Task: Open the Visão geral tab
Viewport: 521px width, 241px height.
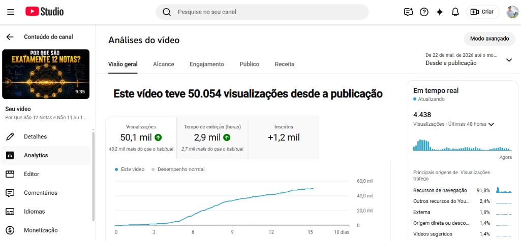Action: pos(123,64)
